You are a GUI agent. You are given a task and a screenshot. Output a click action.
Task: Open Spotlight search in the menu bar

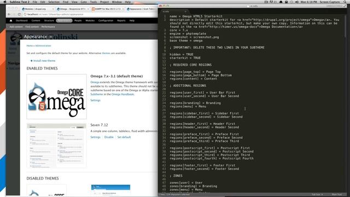[345, 2]
